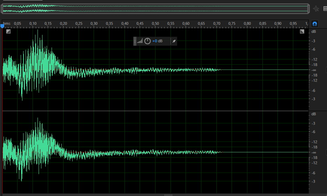Click the +0 dB gain value field
The image size is (327, 196).
pyautogui.click(x=158, y=41)
